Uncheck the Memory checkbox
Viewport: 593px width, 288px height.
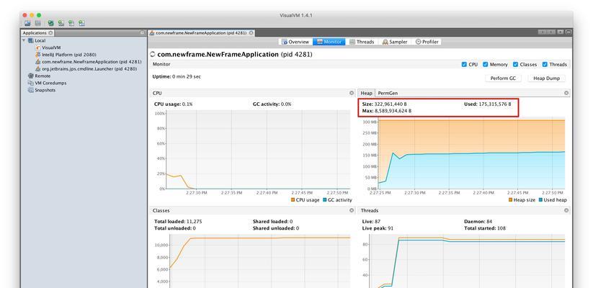point(486,65)
